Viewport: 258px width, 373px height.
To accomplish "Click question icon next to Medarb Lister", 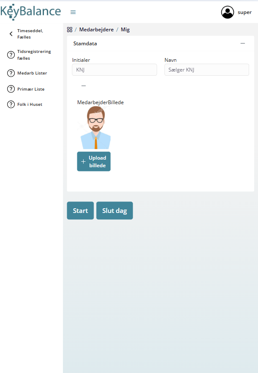I will tap(11, 73).
